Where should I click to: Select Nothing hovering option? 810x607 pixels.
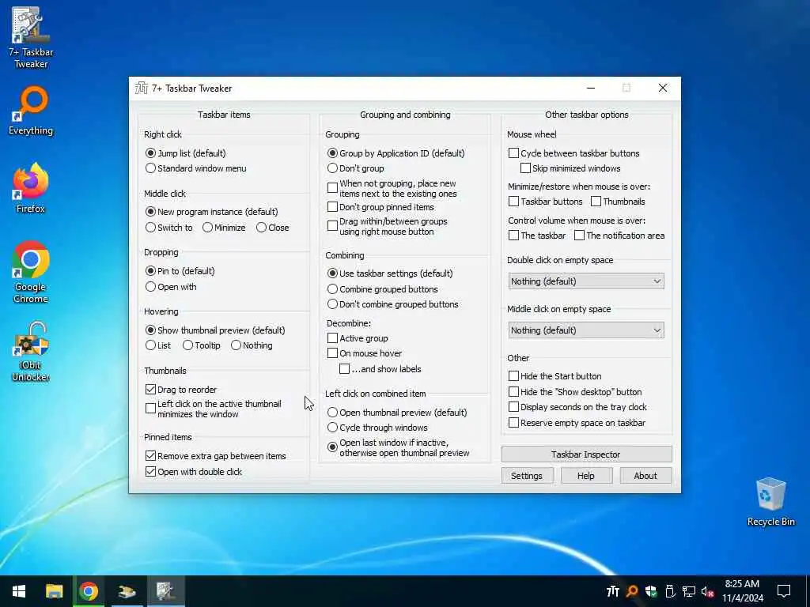pyautogui.click(x=252, y=345)
